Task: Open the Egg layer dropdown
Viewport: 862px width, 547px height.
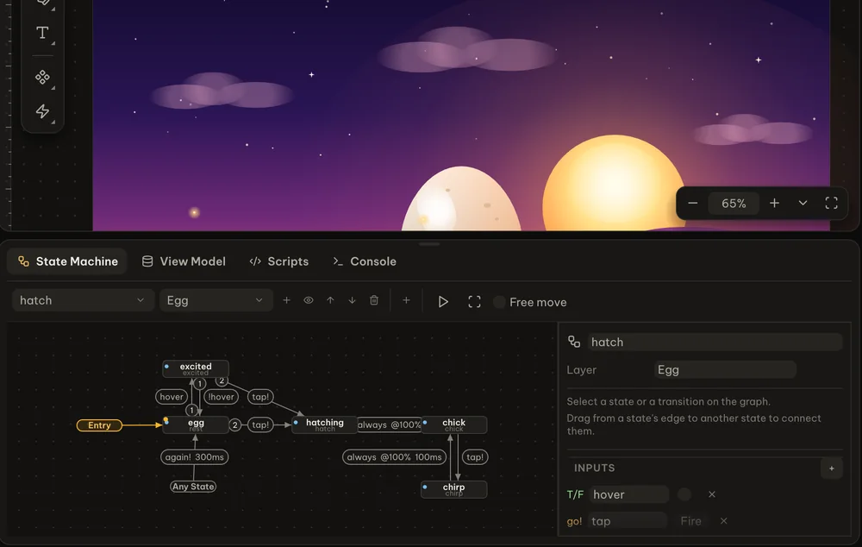Action: pos(216,300)
